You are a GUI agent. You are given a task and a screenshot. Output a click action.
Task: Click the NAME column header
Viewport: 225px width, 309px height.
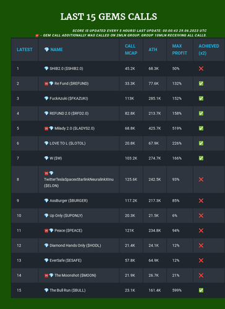click(x=56, y=49)
